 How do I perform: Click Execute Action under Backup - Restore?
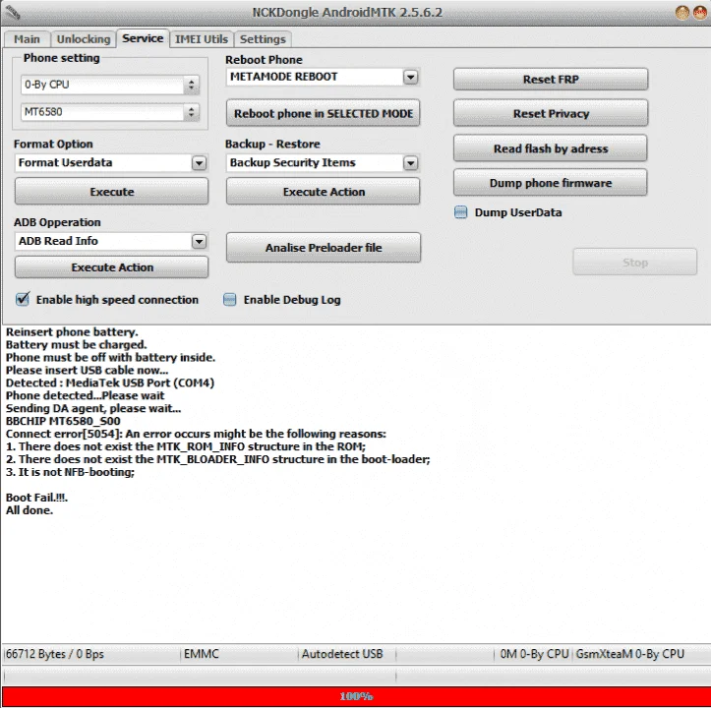point(324,192)
